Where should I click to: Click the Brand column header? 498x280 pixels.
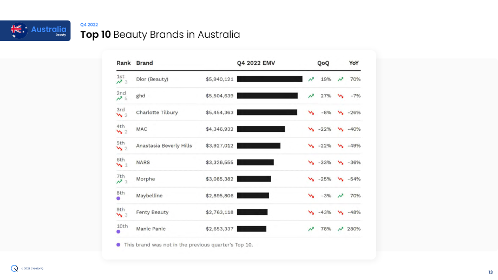click(145, 63)
